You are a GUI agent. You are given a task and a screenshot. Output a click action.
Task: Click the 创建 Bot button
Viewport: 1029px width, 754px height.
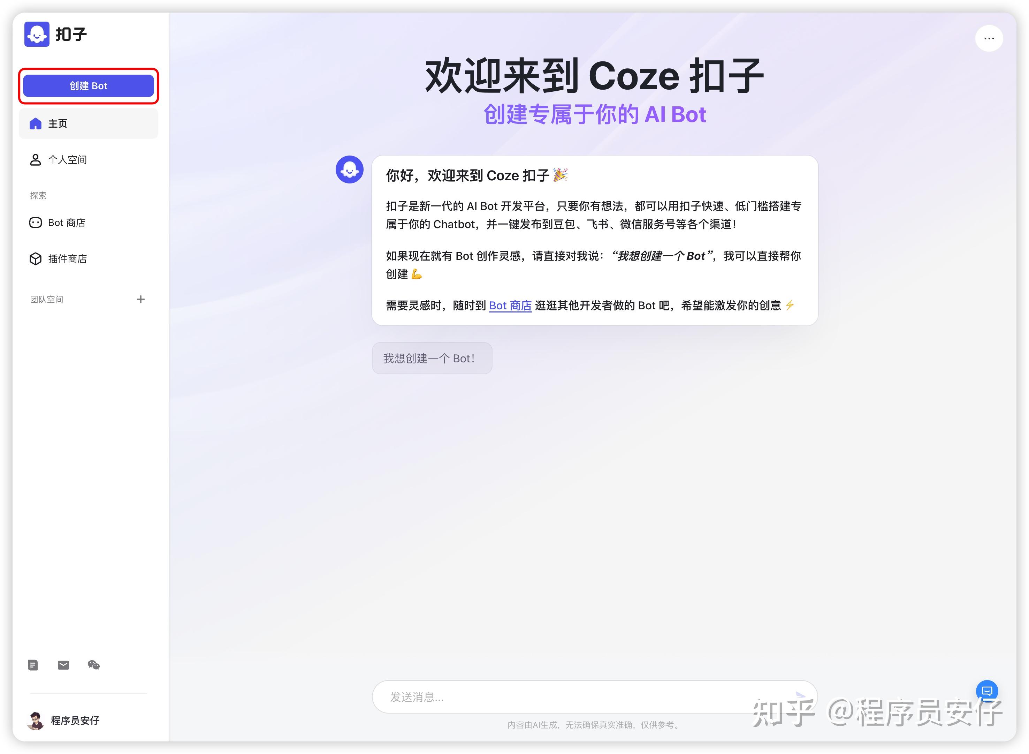coord(89,86)
